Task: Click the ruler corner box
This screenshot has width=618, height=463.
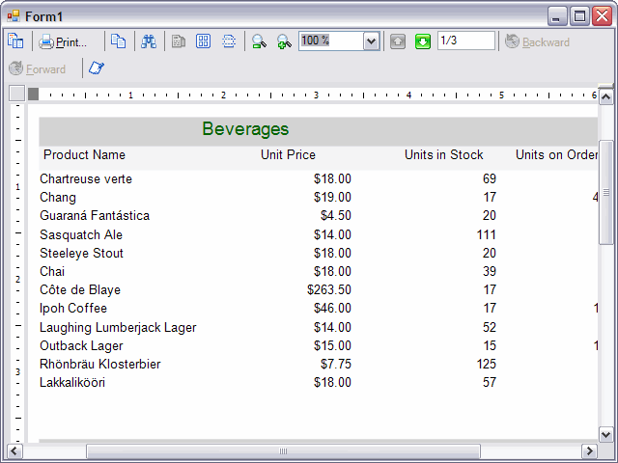Action: (x=16, y=94)
